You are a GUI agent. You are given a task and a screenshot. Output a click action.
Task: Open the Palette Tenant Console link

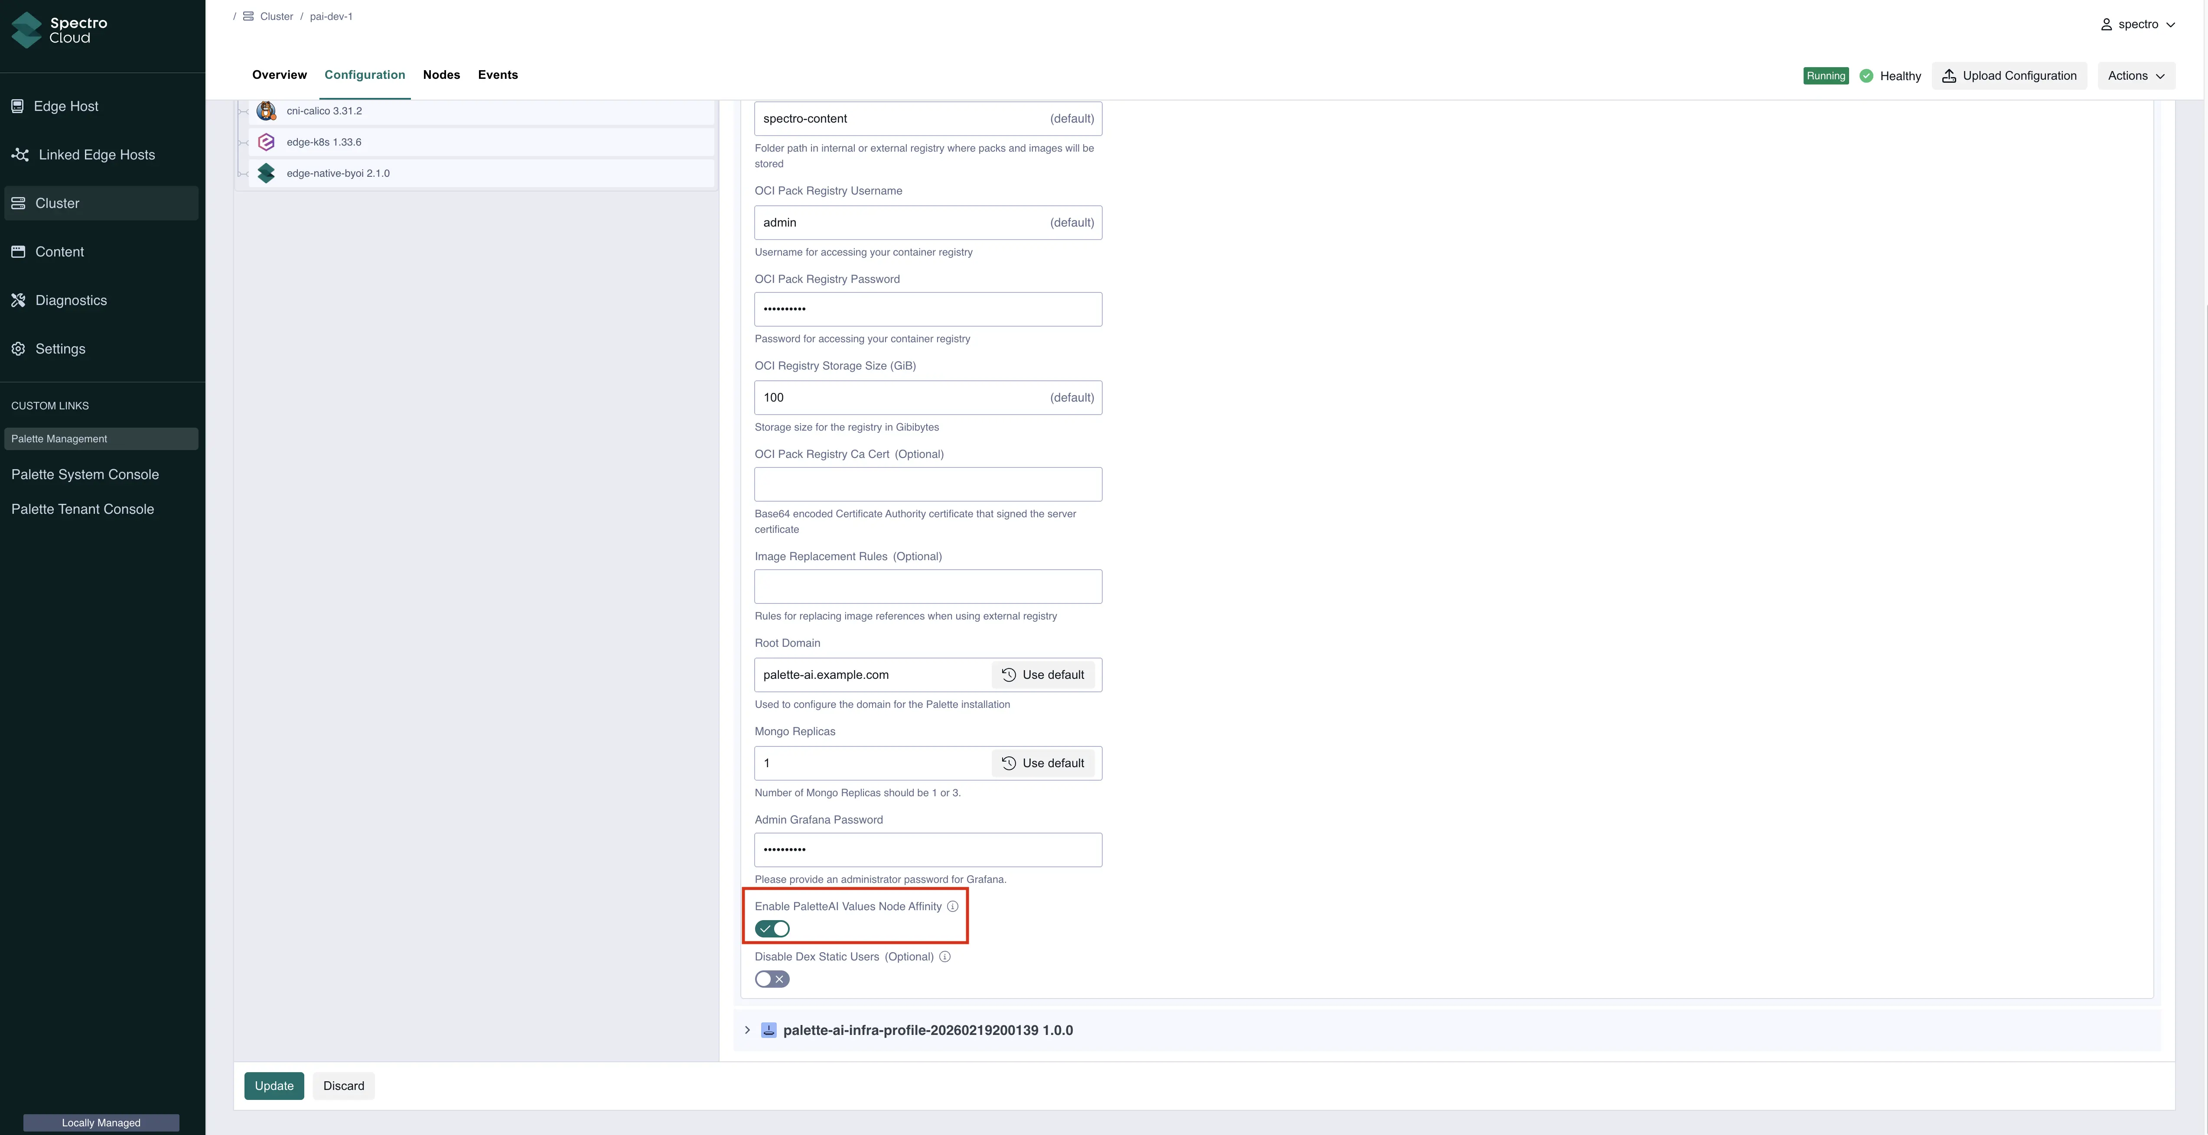coord(82,509)
